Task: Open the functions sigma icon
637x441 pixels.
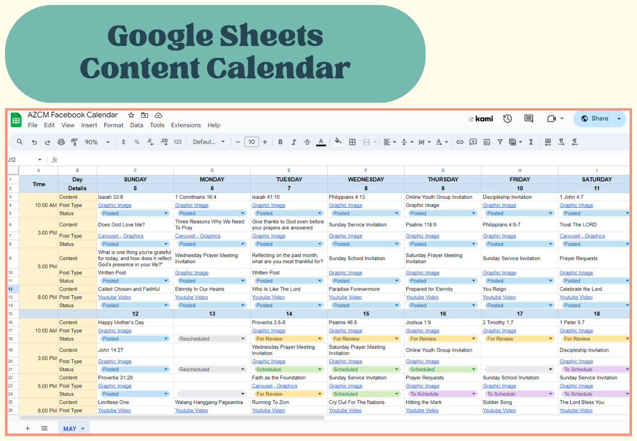Action: tap(531, 142)
